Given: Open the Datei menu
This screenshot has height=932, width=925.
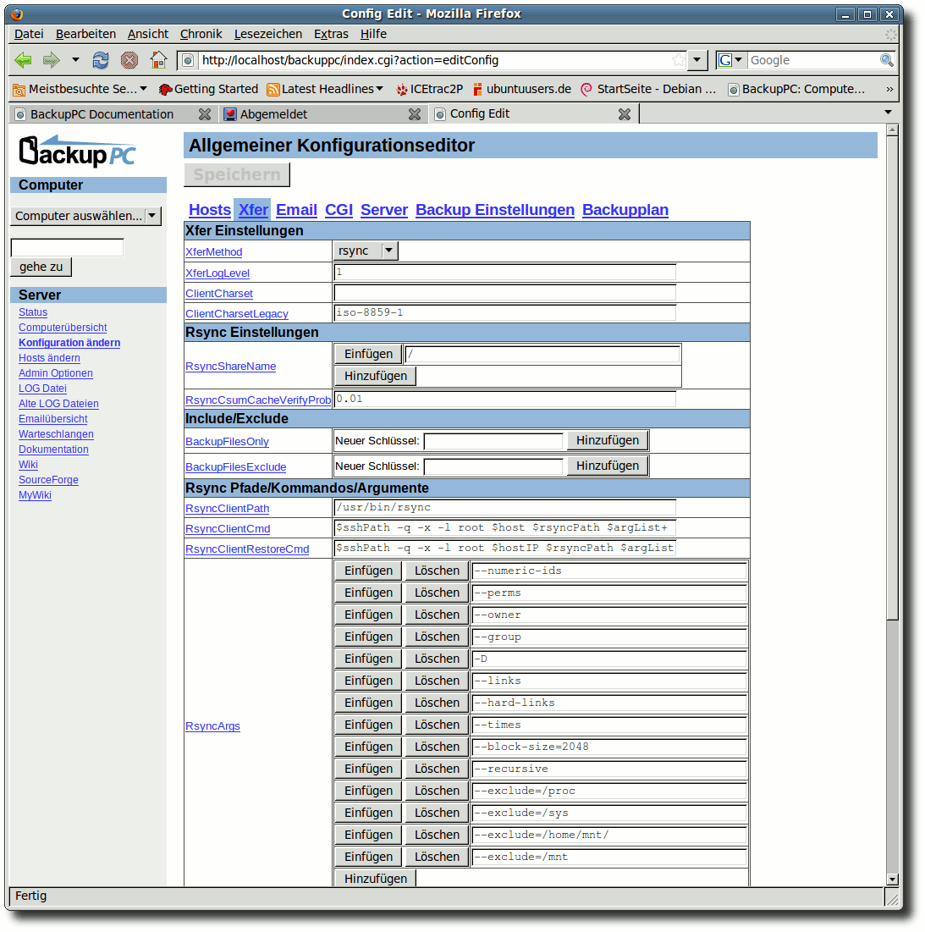Looking at the screenshot, I should (29, 34).
